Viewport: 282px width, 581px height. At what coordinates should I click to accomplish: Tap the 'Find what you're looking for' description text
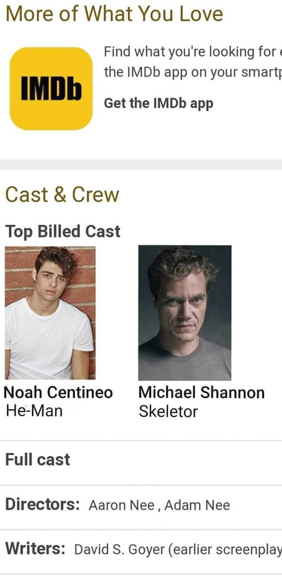click(x=193, y=62)
